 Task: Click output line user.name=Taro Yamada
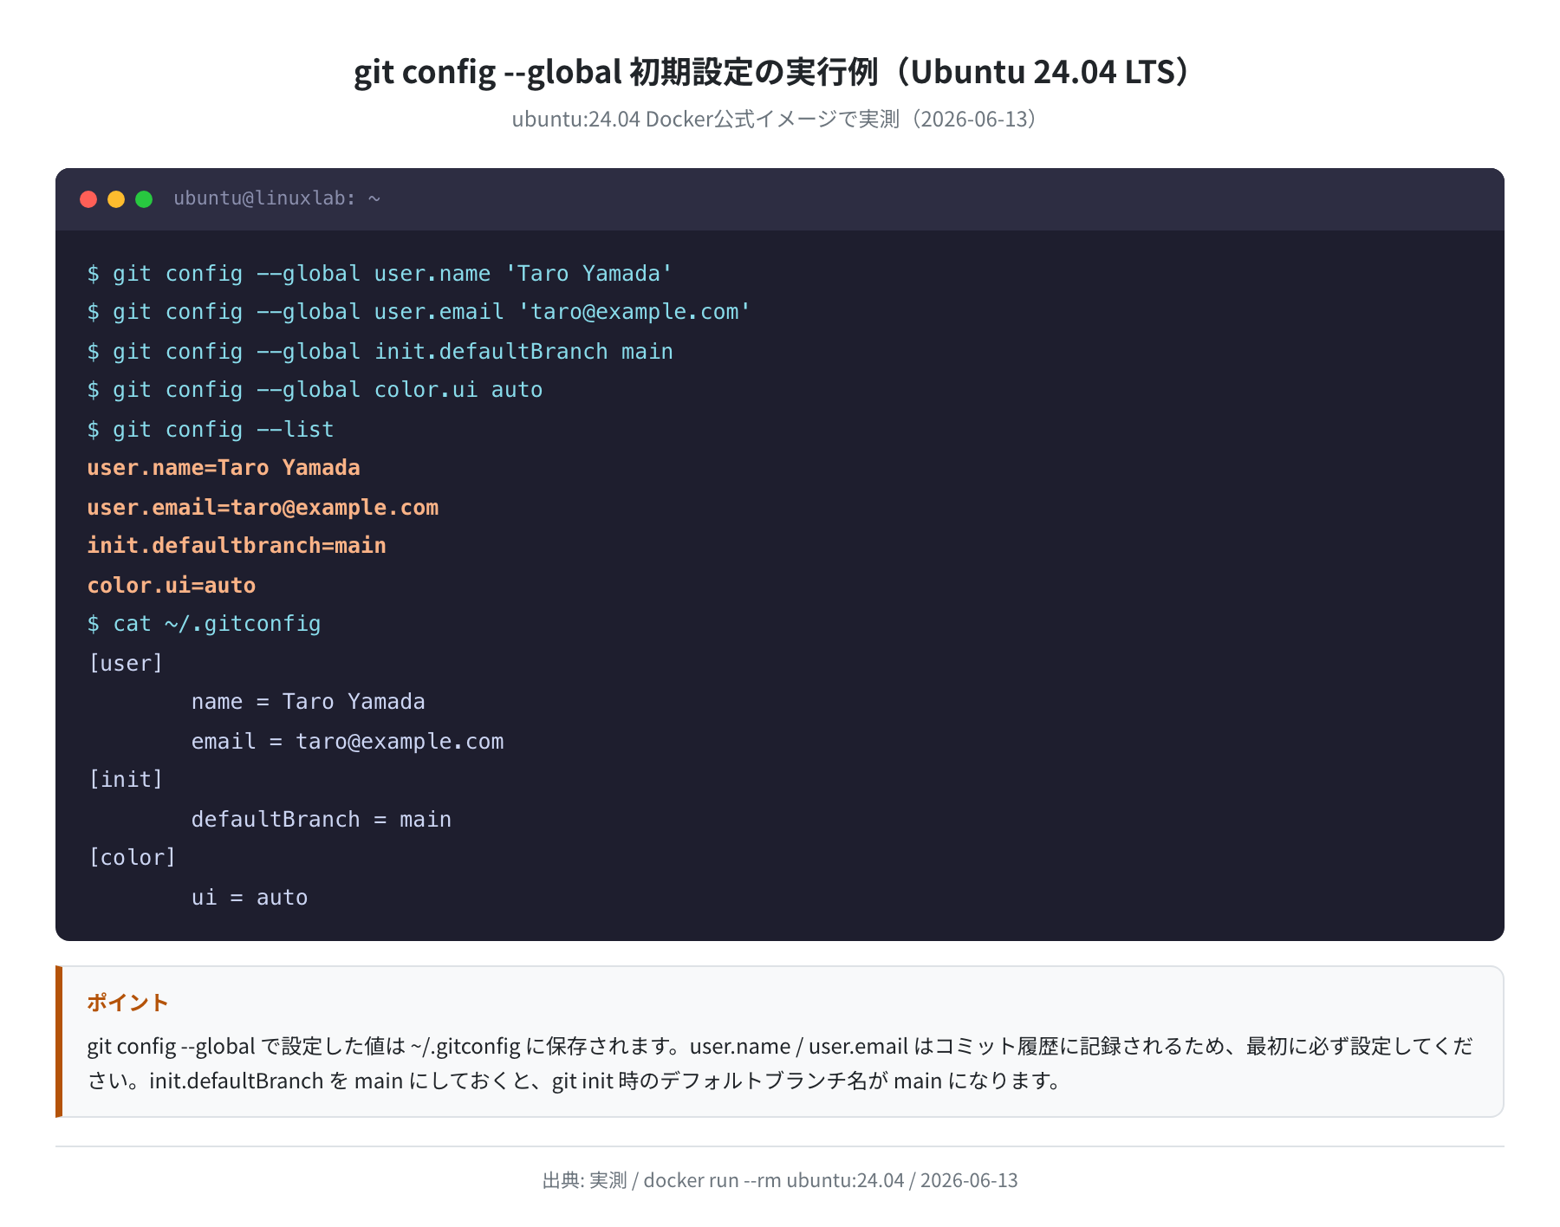[x=224, y=468]
